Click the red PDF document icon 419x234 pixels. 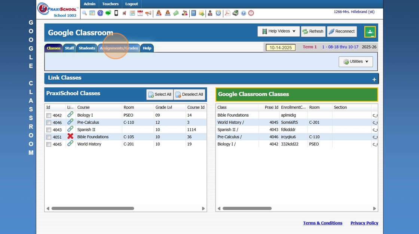[x=227, y=13]
